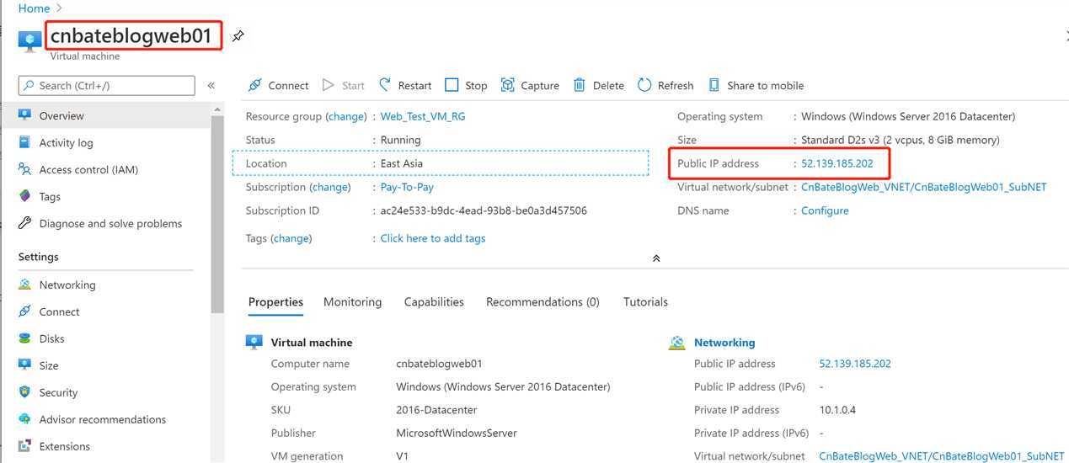Click the Restart toolbar button
This screenshot has height=463, width=1069.
pos(405,85)
